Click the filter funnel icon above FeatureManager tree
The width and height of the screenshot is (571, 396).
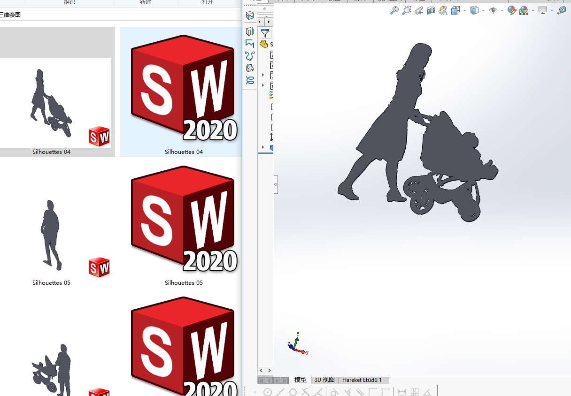pyautogui.click(x=265, y=33)
